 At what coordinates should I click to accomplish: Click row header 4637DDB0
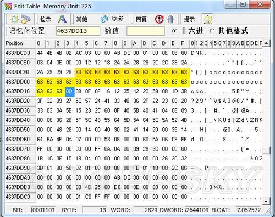[x=20, y=187]
